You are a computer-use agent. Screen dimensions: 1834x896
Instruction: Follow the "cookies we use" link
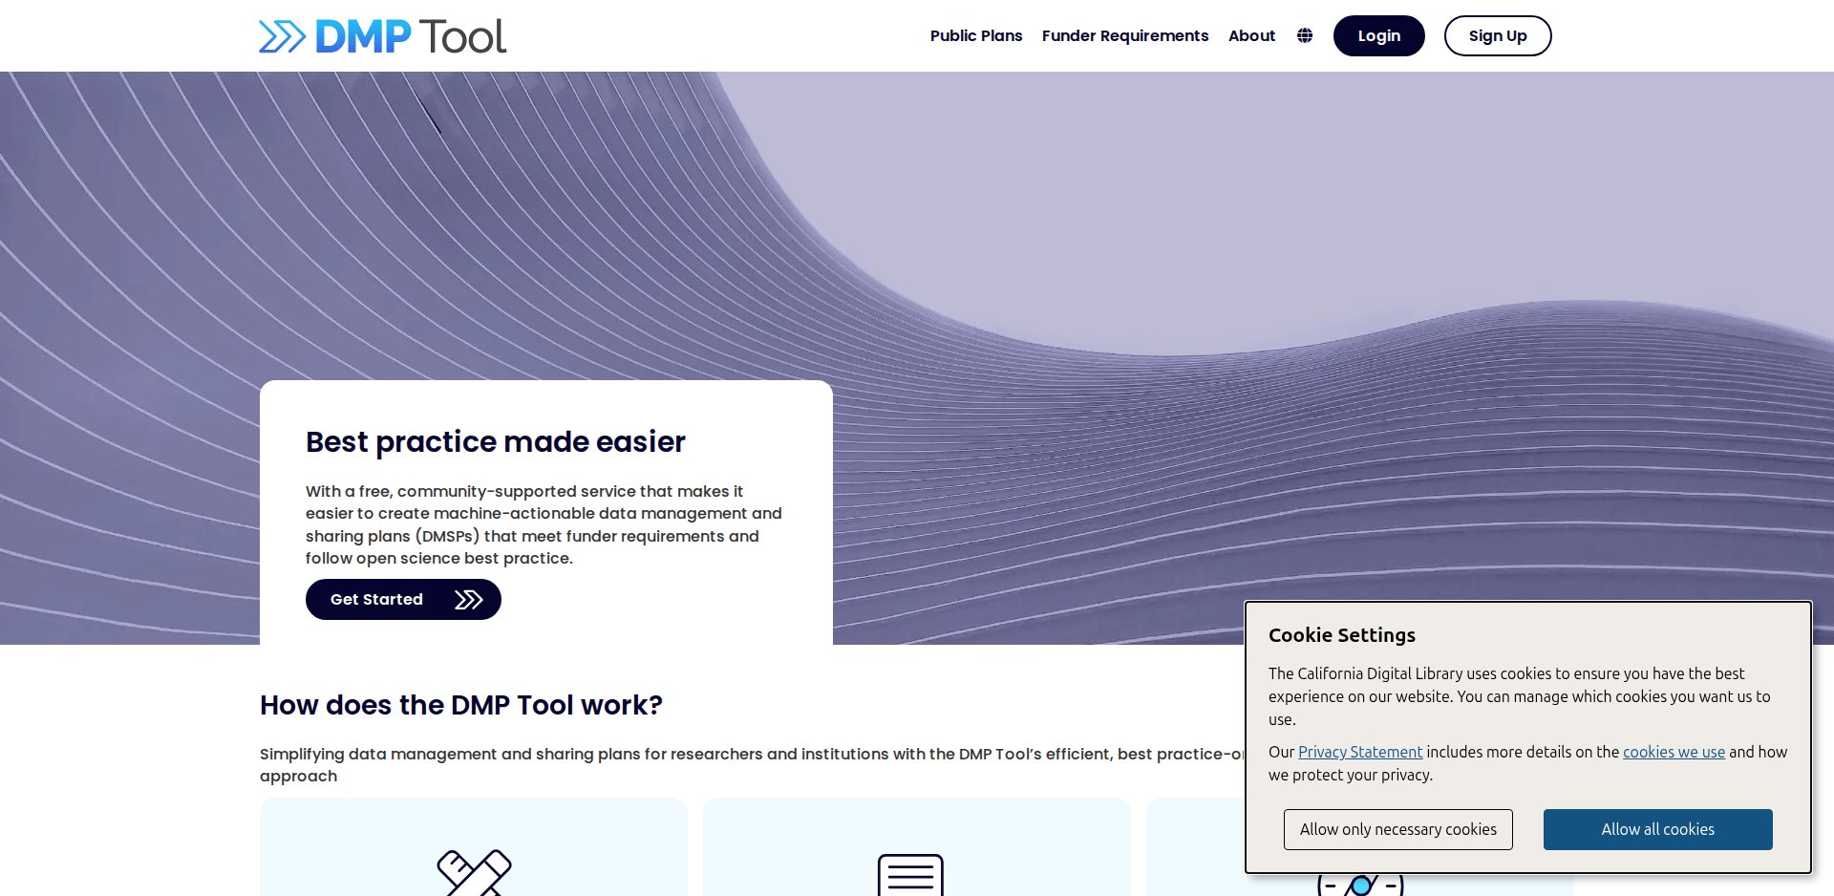point(1674,752)
